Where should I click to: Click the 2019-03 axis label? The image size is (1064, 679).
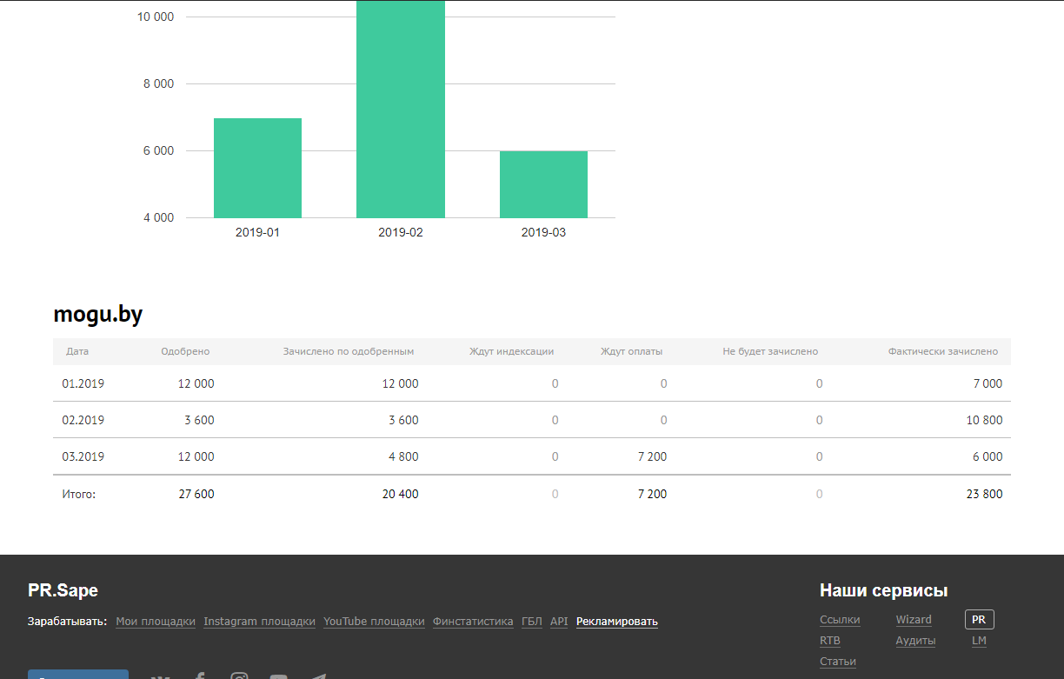pos(543,233)
